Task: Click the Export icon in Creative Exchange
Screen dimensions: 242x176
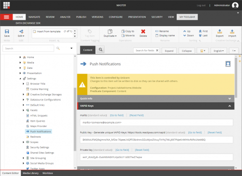Action: pyautogui.click(x=220, y=32)
